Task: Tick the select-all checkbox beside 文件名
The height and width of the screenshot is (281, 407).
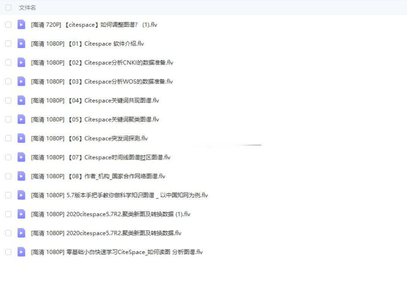Action: click(8, 8)
